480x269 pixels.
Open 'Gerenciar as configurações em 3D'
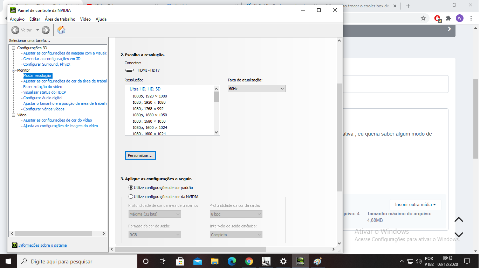point(52,59)
